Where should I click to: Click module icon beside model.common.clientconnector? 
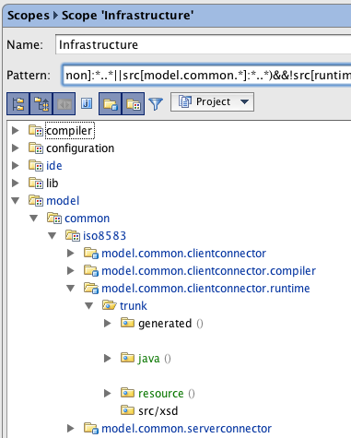(91, 254)
